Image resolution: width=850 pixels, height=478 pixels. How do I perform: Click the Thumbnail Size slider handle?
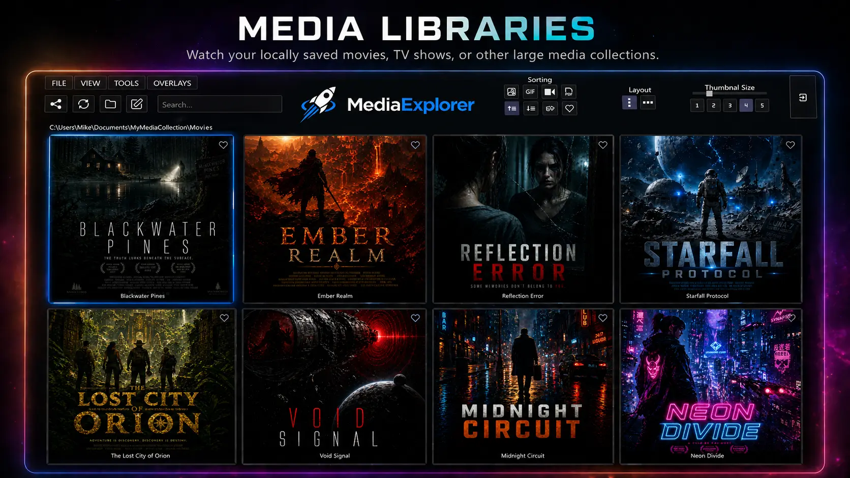709,93
